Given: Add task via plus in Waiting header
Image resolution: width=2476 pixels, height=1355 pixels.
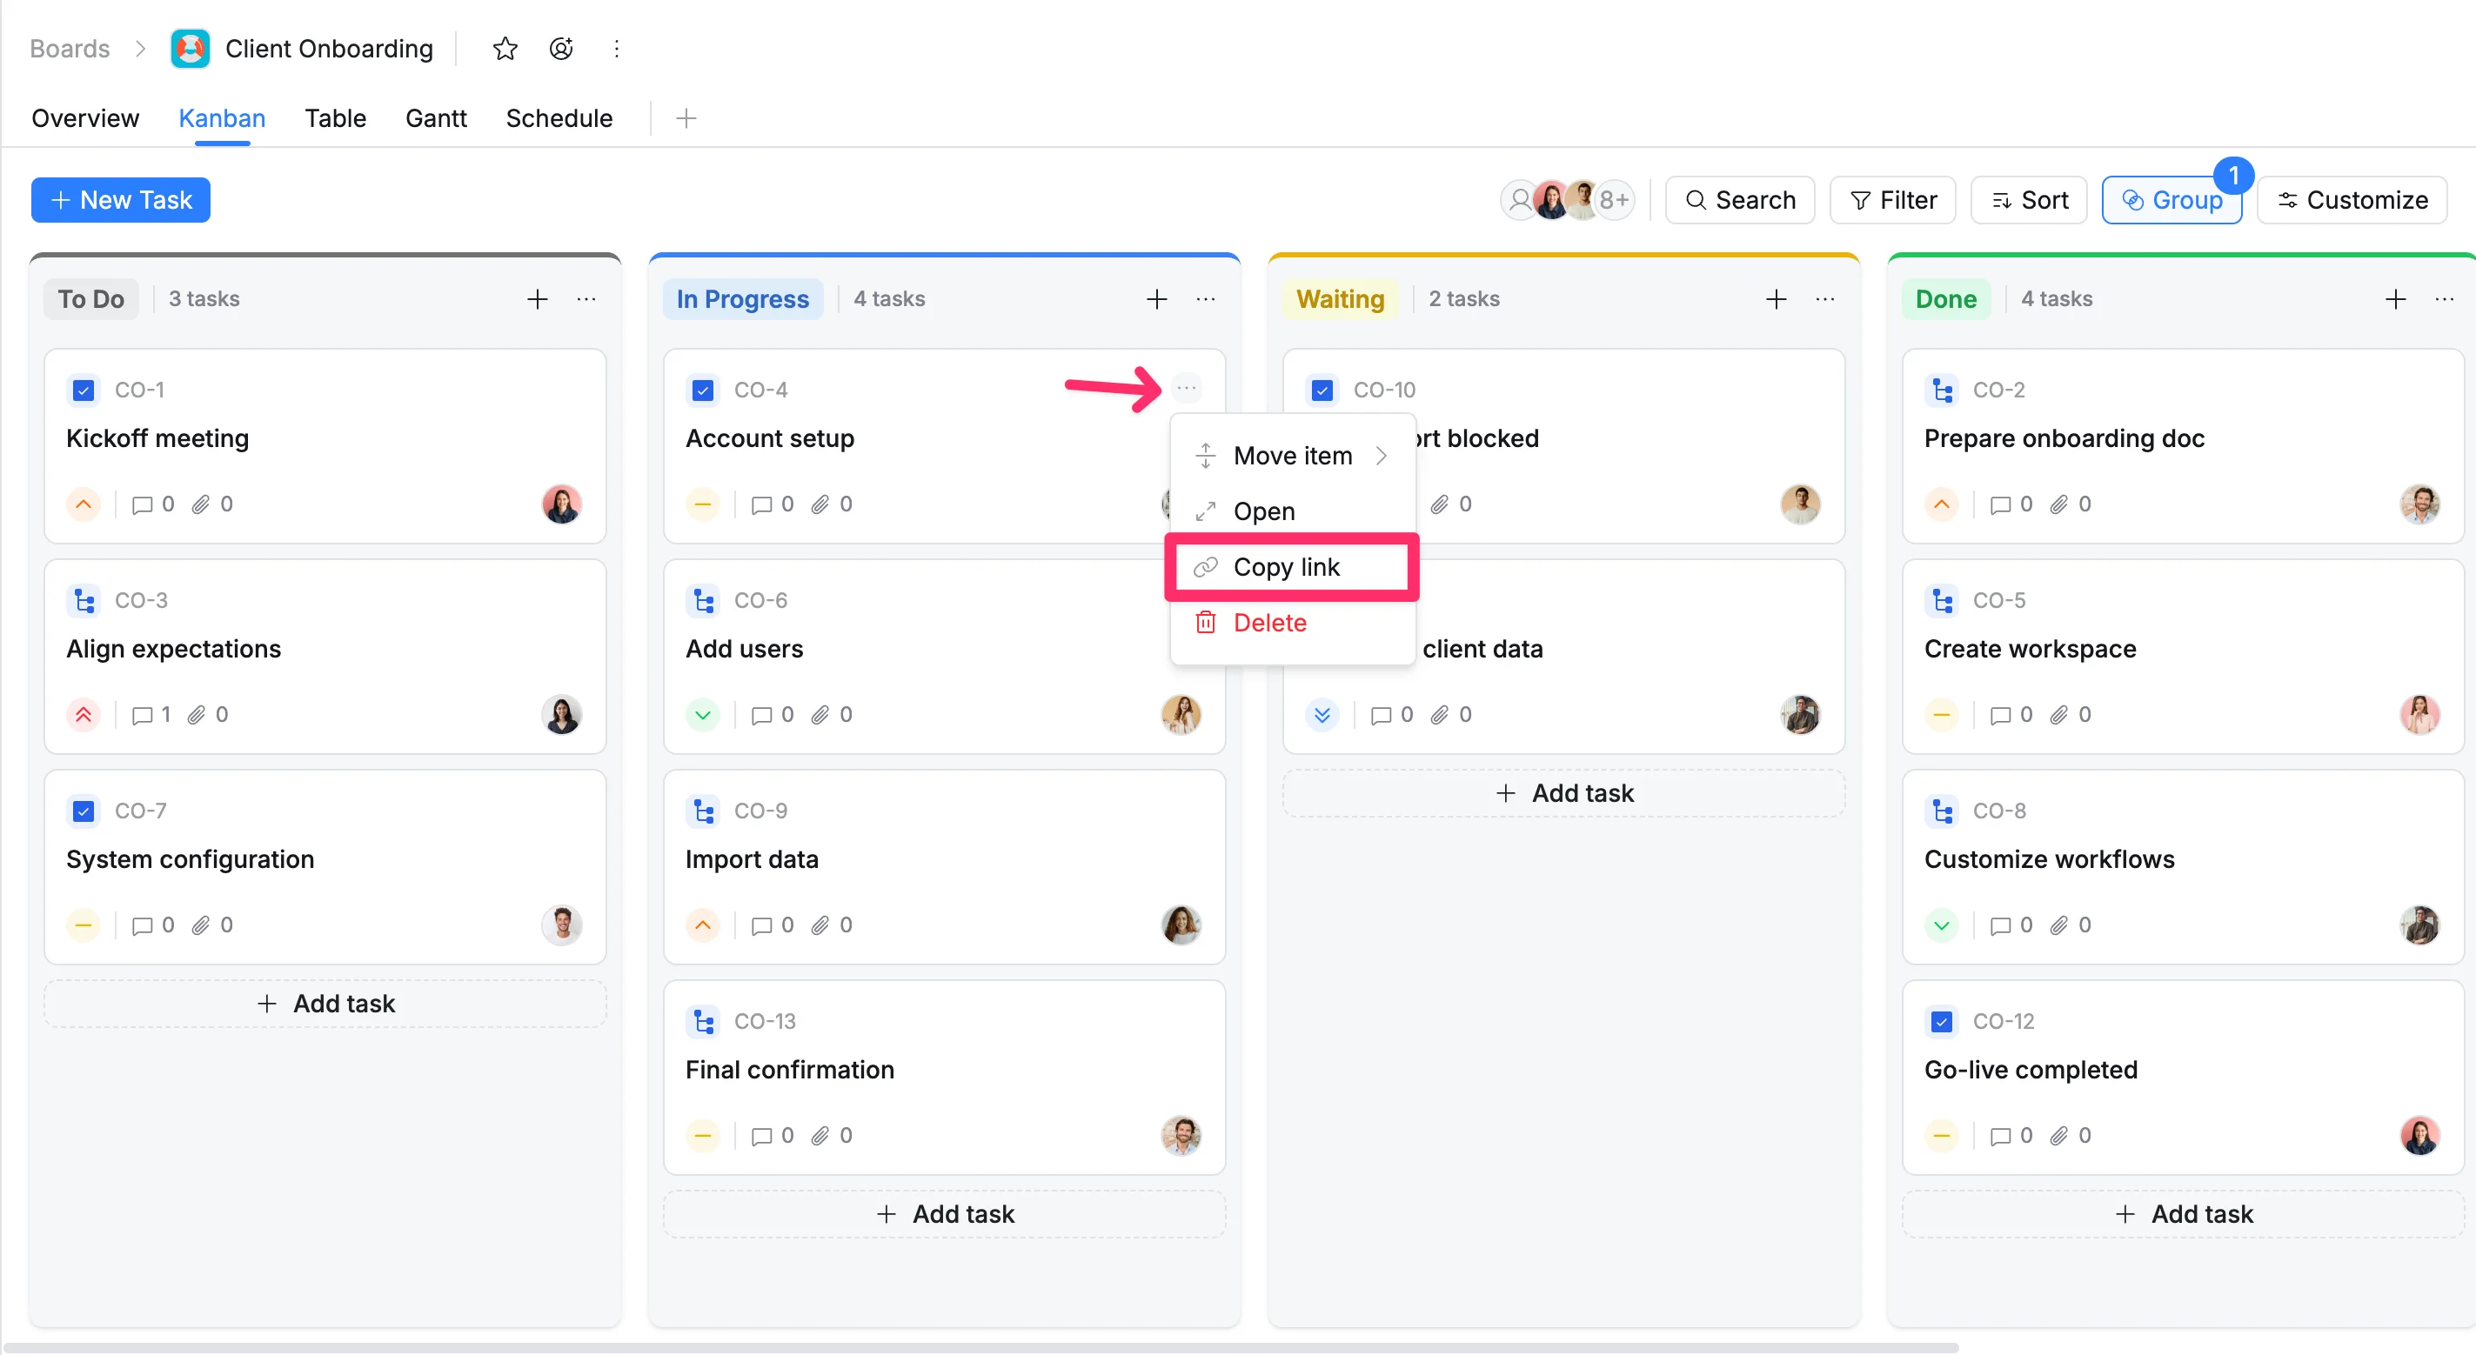Looking at the screenshot, I should pos(1776,299).
